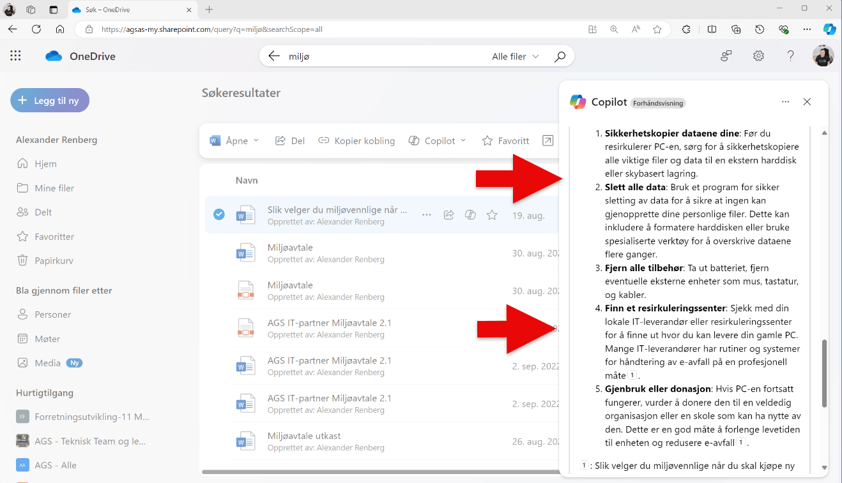Open a new browser tab

209,10
